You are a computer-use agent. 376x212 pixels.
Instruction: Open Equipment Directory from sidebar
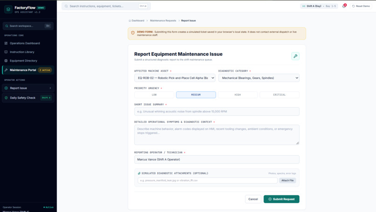pyautogui.click(x=28, y=61)
